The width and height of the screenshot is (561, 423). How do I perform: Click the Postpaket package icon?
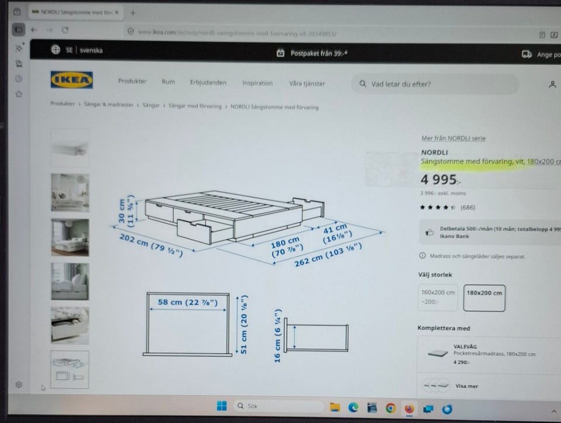(280, 53)
